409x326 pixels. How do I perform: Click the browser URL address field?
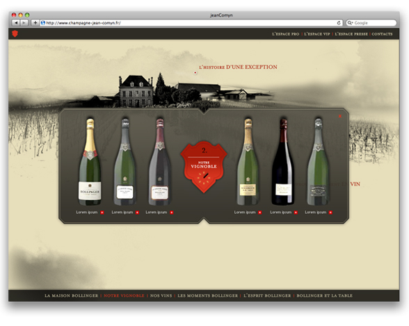coord(191,23)
